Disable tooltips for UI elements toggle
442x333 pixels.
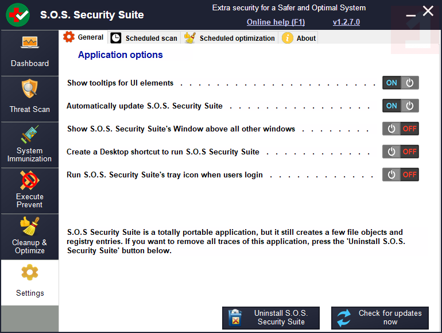point(401,83)
